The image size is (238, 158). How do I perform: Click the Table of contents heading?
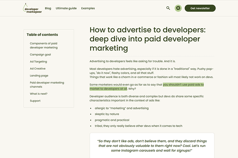(42, 35)
